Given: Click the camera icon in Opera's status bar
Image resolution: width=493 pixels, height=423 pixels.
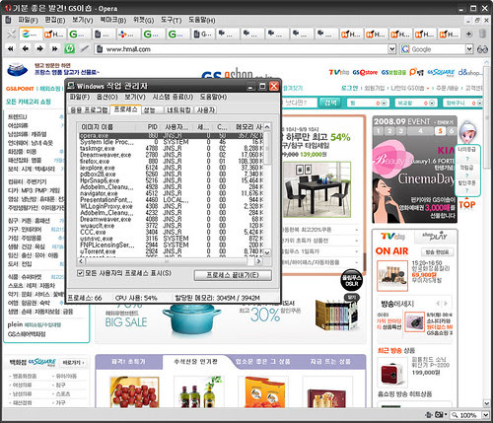Looking at the screenshot, I should [x=439, y=415].
